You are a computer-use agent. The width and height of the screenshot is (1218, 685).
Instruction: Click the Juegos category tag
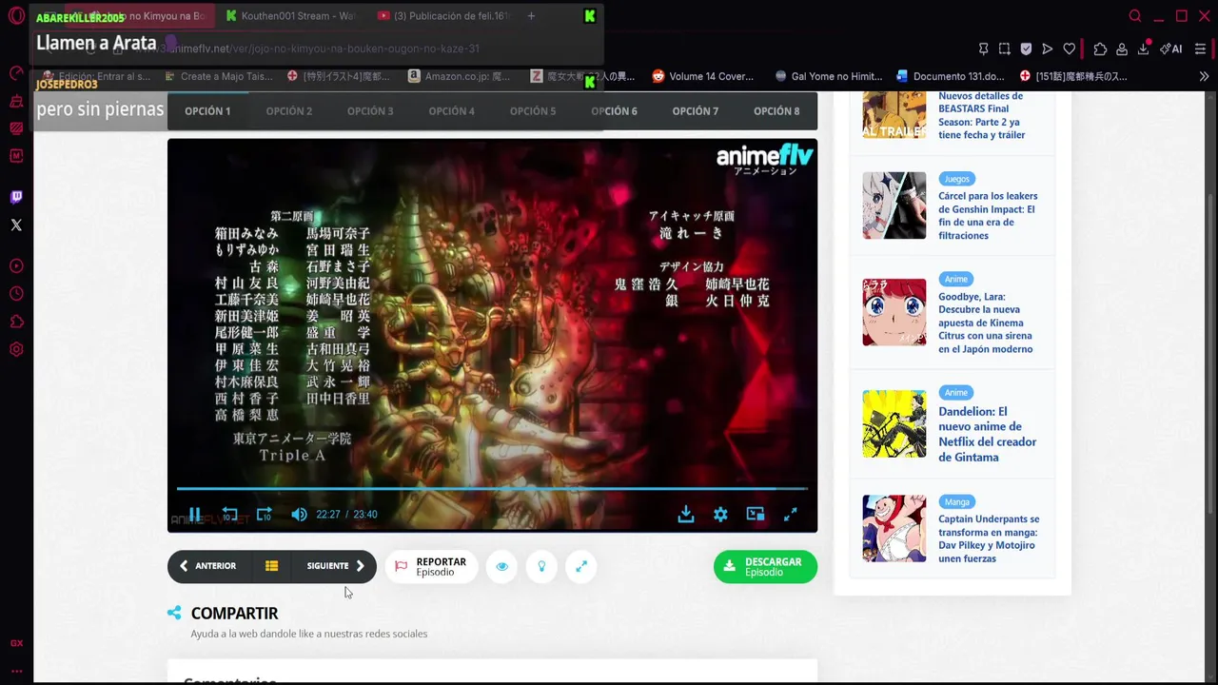click(956, 179)
